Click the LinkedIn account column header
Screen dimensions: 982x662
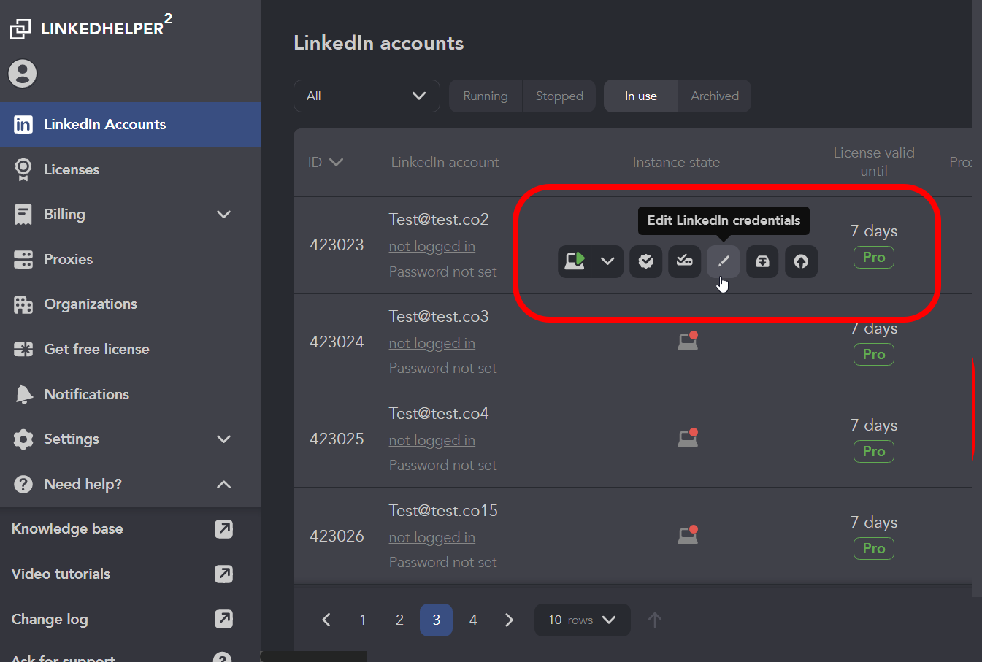pos(445,162)
